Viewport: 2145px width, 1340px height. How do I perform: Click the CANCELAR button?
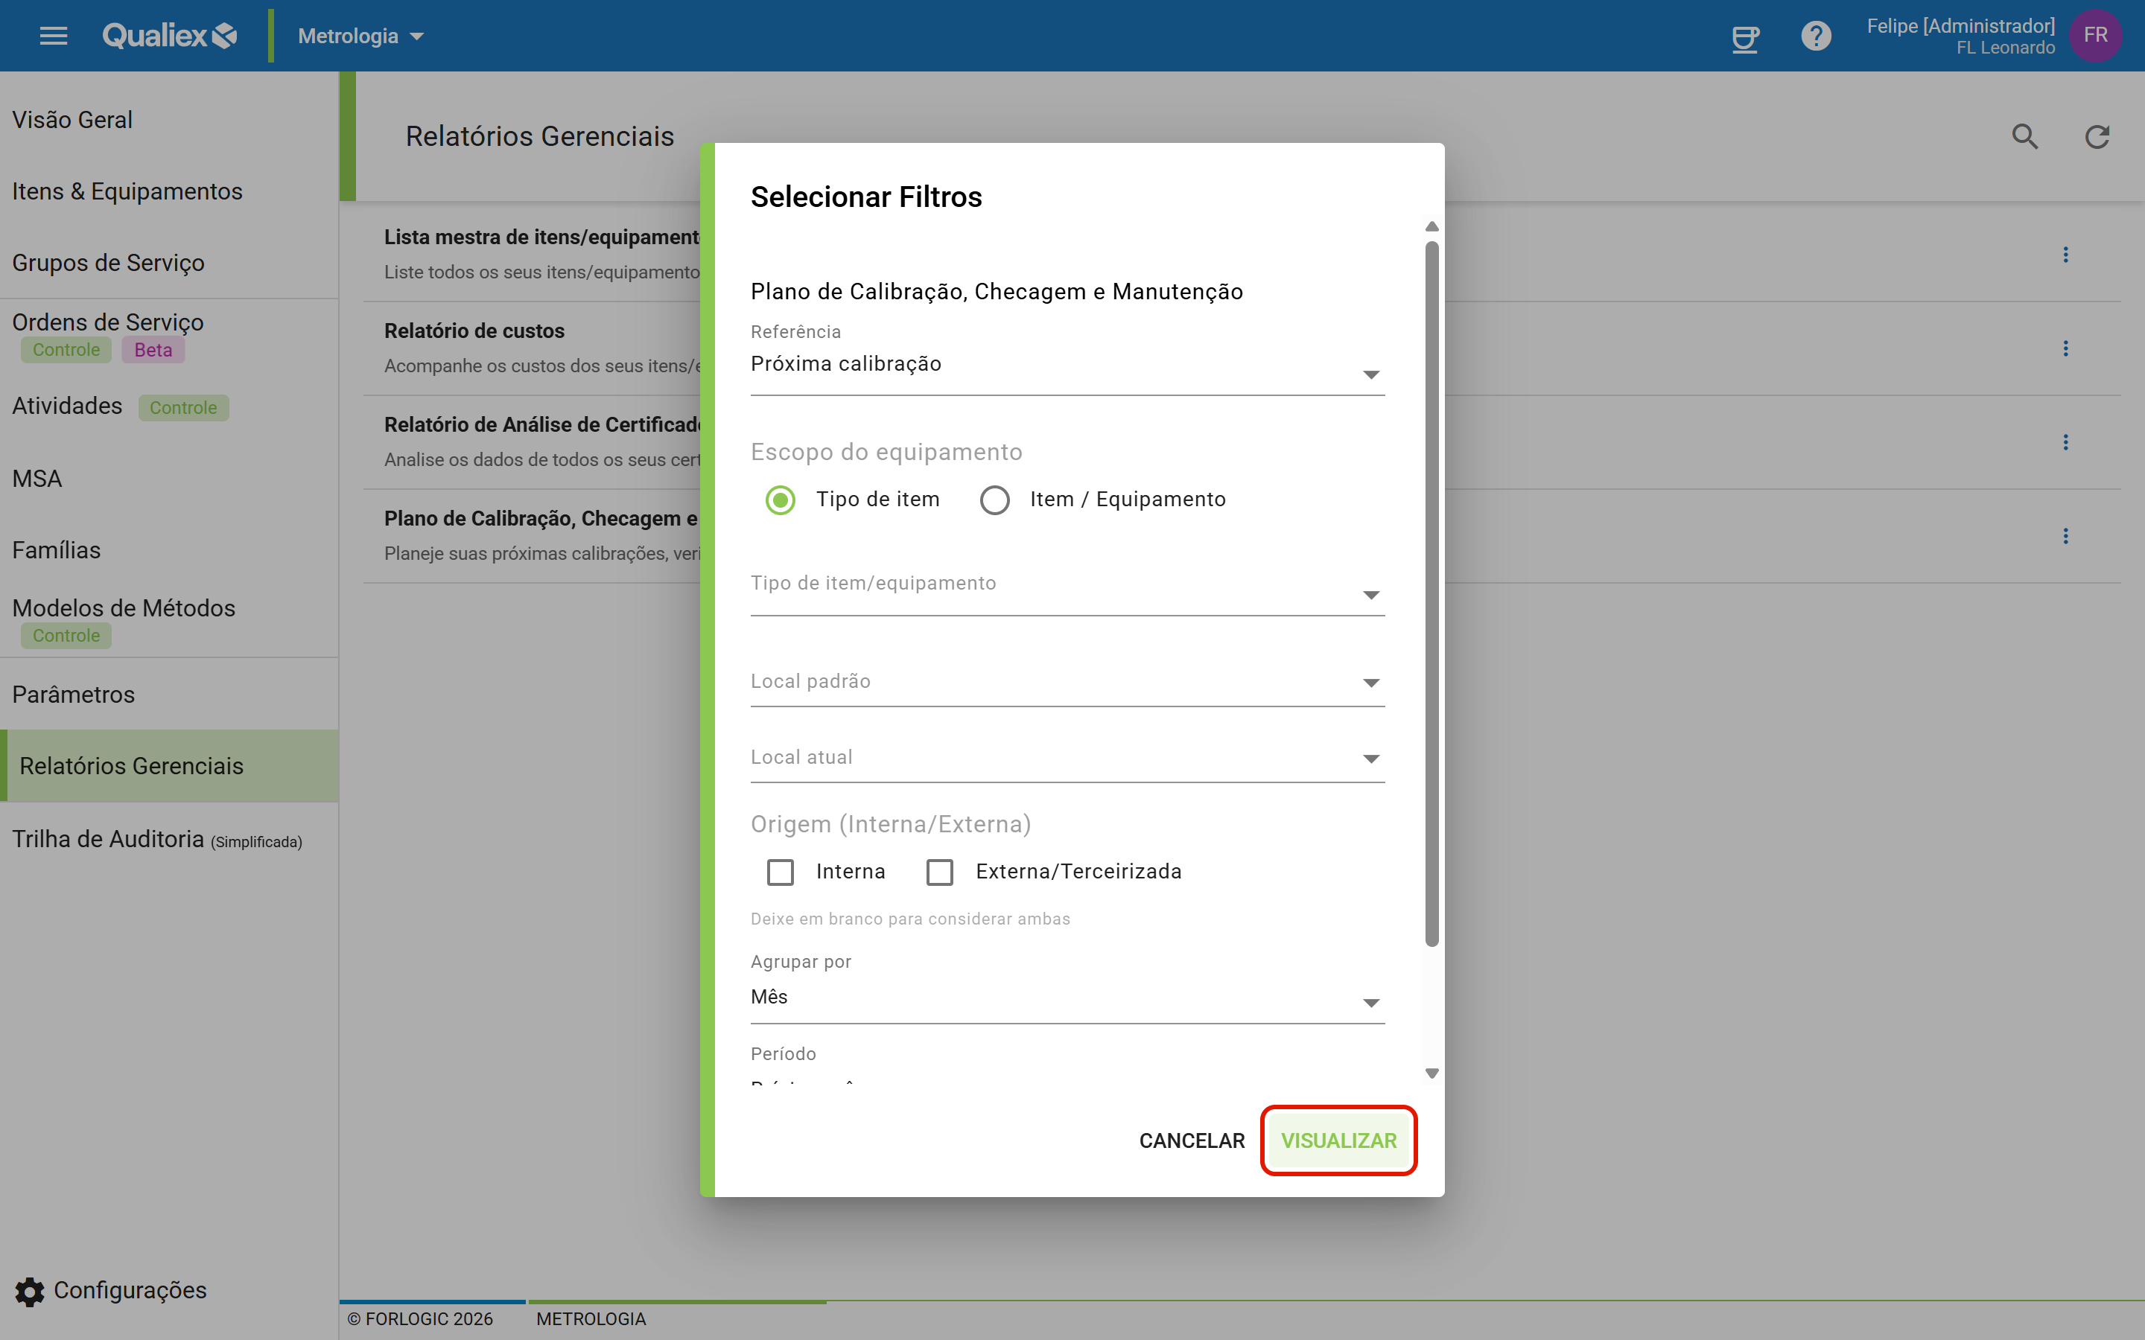point(1191,1141)
